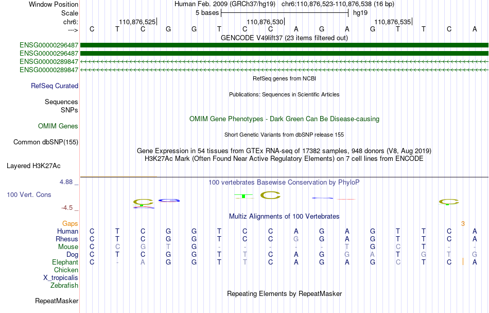
Task: Open GENCODE V49lift37 track title
Action: [x=284, y=38]
